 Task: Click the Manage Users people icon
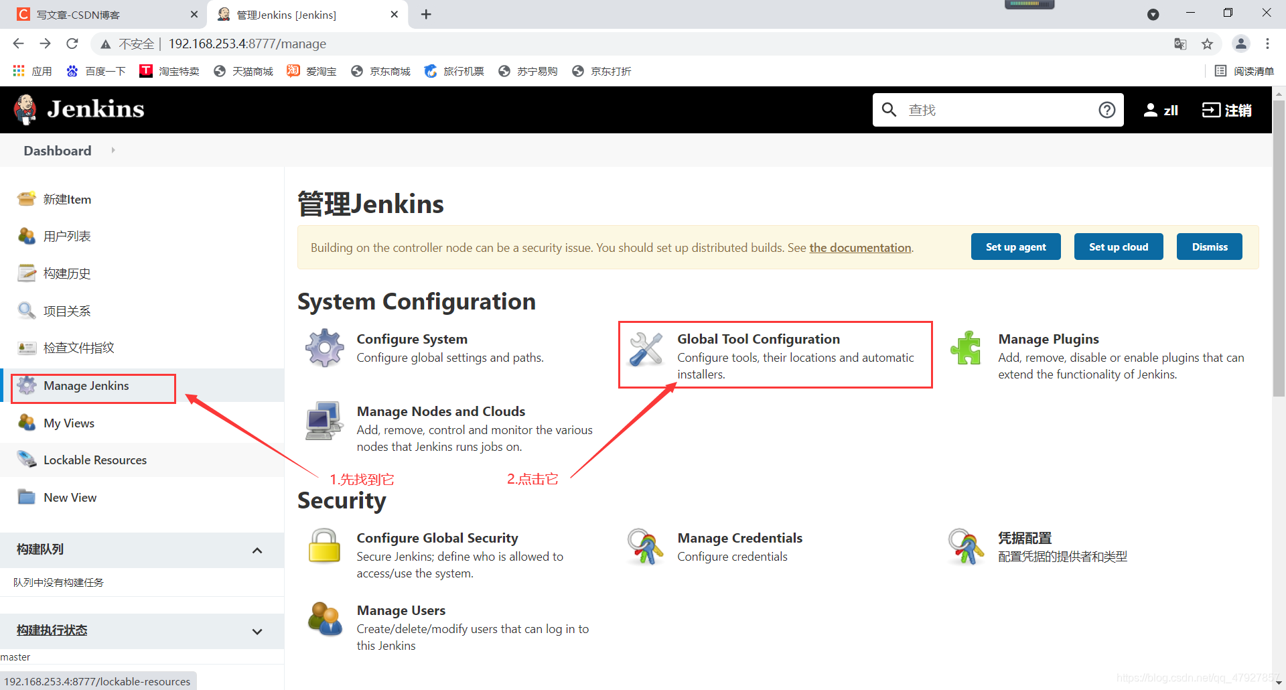point(325,618)
